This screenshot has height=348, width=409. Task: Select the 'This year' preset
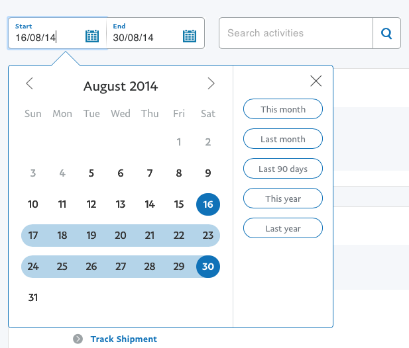click(x=283, y=198)
